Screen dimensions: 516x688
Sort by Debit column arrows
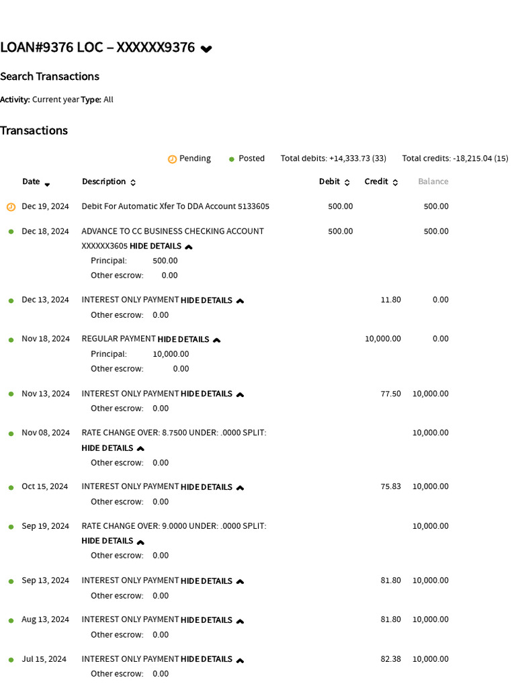[347, 183]
